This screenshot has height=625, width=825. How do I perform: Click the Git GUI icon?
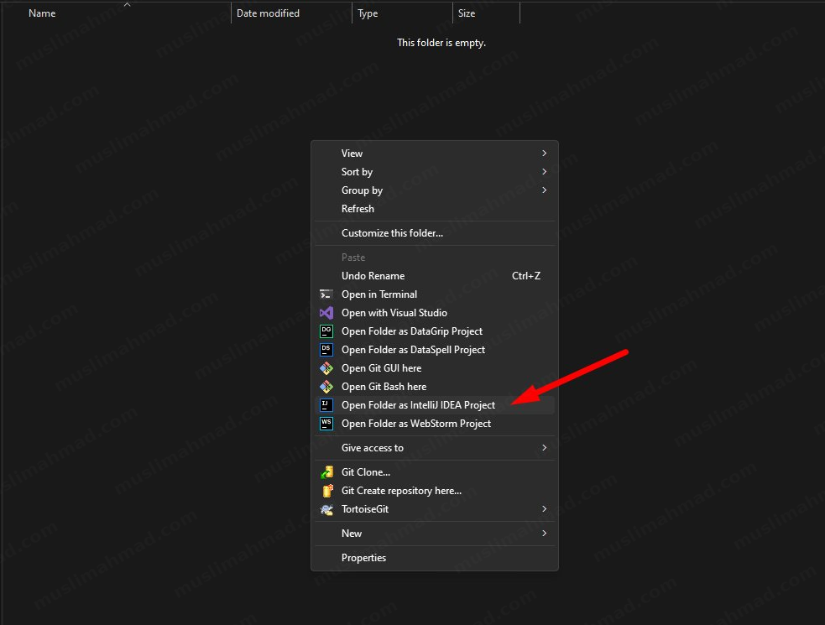click(326, 368)
